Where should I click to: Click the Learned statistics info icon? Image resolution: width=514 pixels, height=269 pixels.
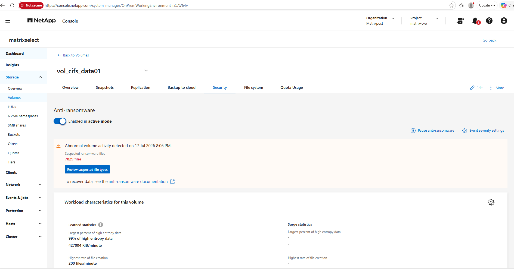[101, 225]
